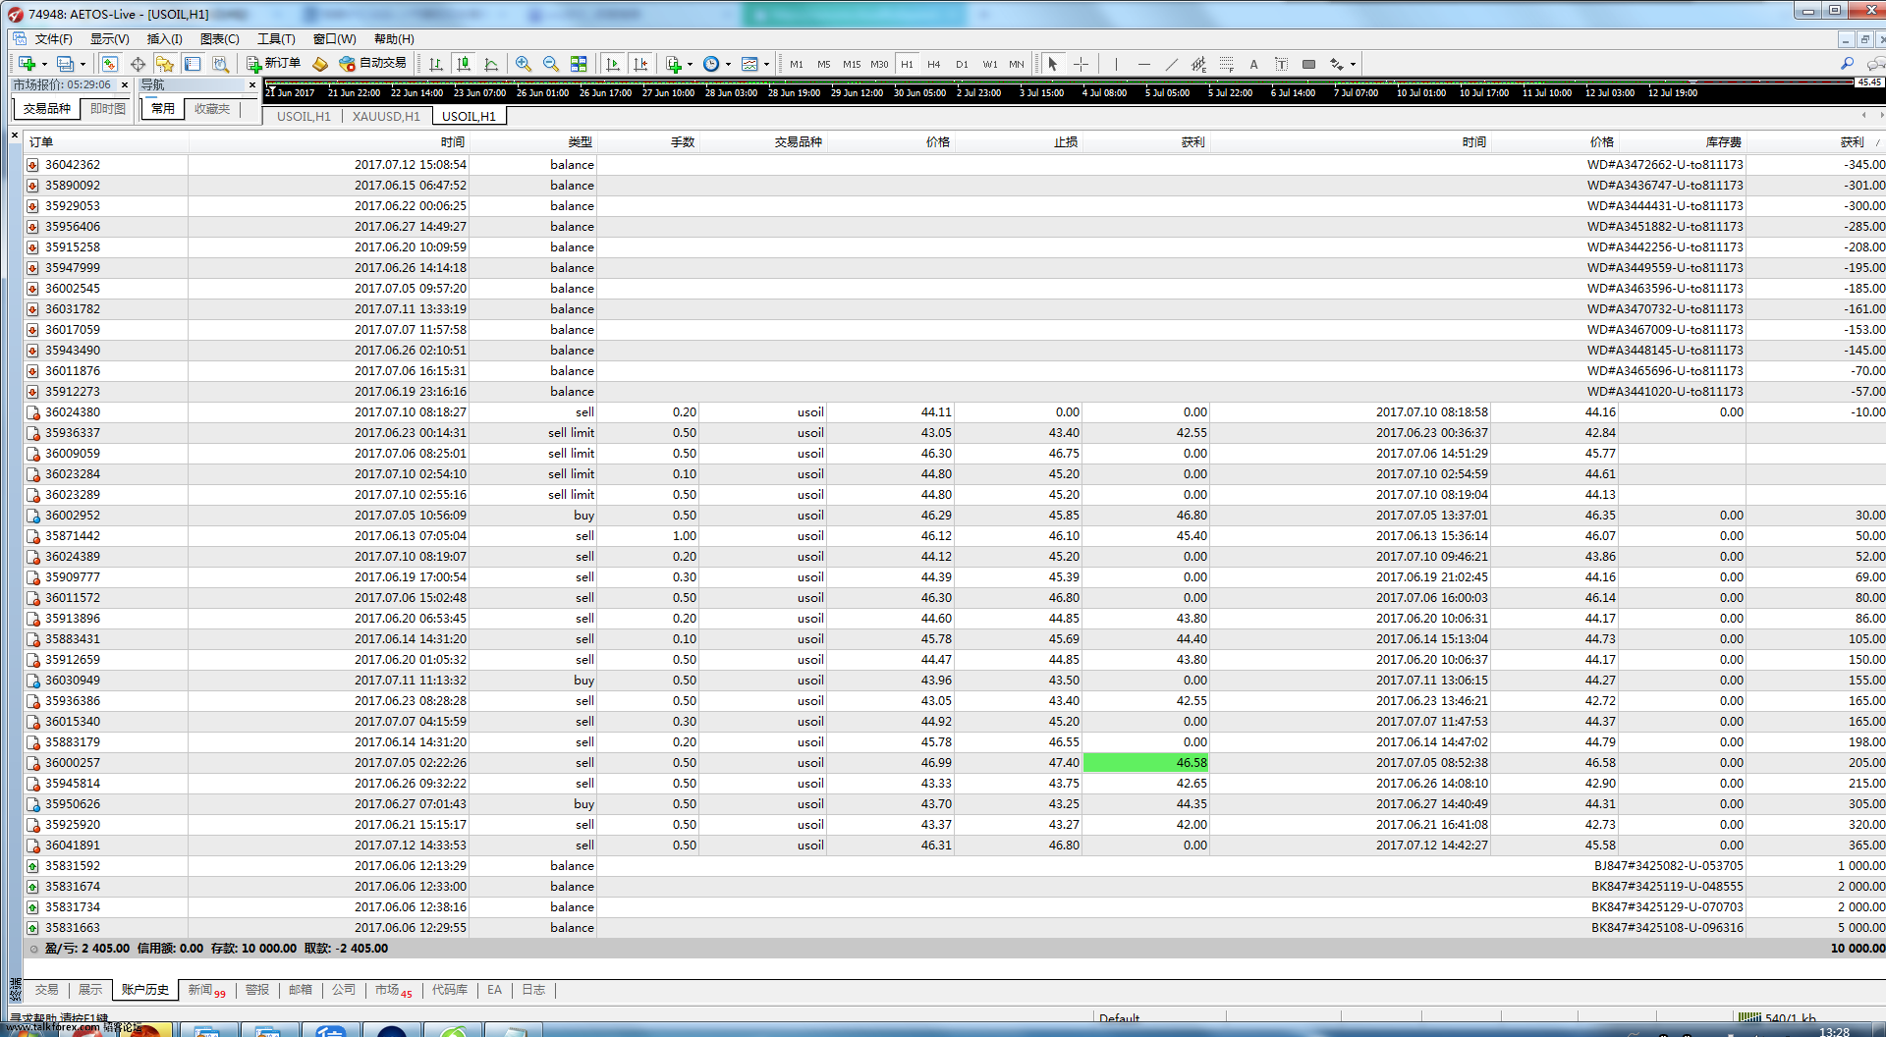This screenshot has width=1886, height=1037.
Task: Sort by the 库存费 column header
Action: pos(1683,142)
